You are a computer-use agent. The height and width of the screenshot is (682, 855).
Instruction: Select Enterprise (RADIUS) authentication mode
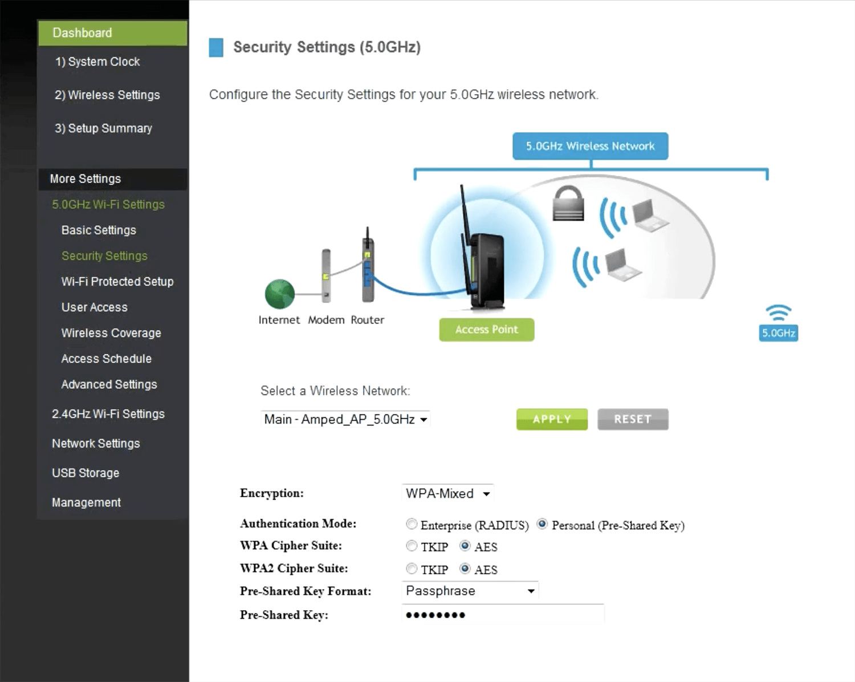click(412, 524)
